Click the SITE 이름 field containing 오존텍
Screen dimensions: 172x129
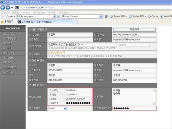(x=70, y=35)
